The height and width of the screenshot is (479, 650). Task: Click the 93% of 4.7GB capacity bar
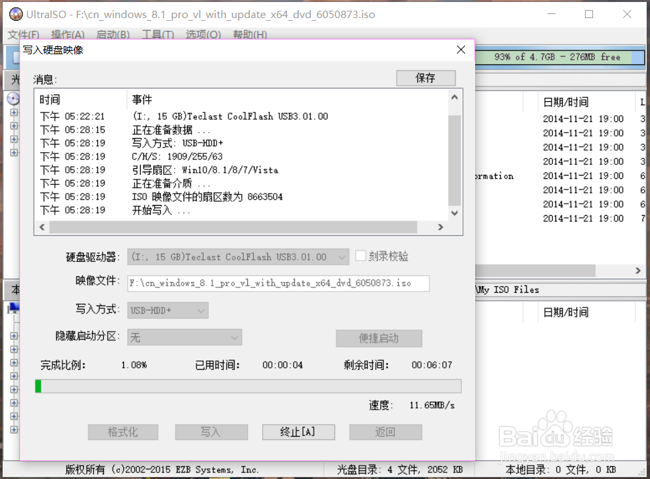[560, 57]
